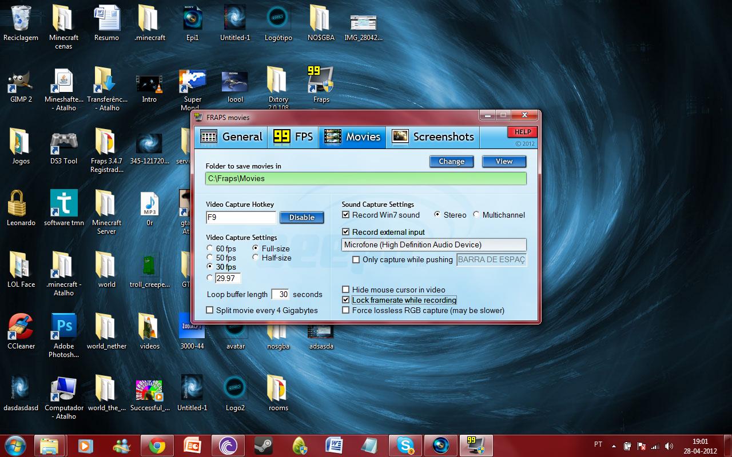Open BitTorrent from the taskbar
Image resolution: width=732 pixels, height=457 pixels.
coord(228,444)
